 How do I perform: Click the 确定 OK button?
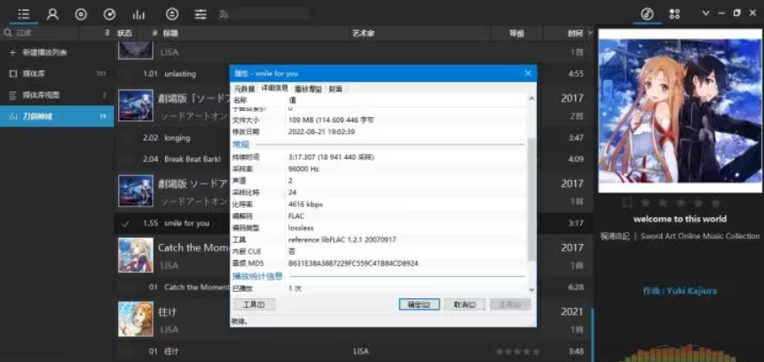(419, 304)
